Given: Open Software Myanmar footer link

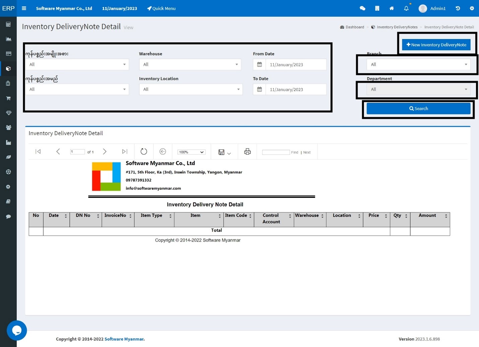Looking at the screenshot, I should [x=124, y=339].
